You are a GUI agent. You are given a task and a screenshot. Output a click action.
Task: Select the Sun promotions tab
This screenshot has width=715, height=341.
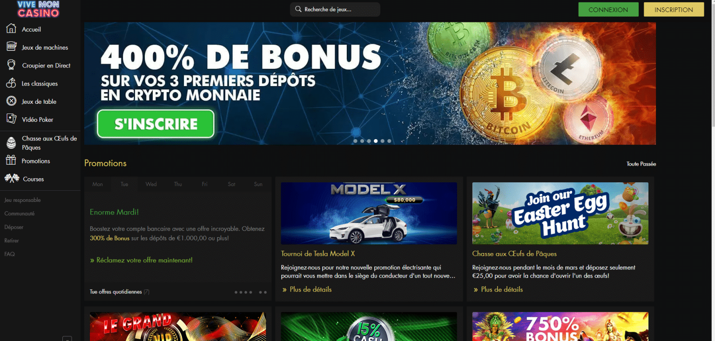click(258, 184)
